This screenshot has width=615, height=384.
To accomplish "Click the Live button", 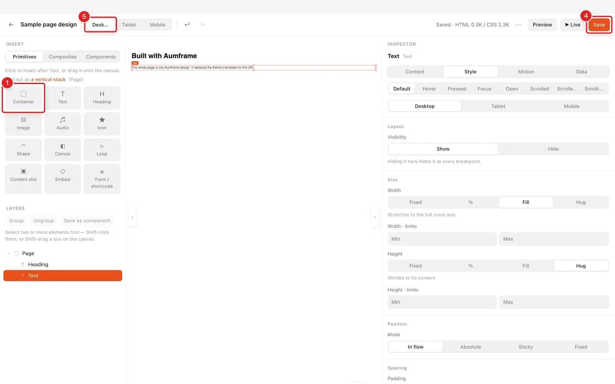I will 573,25.
